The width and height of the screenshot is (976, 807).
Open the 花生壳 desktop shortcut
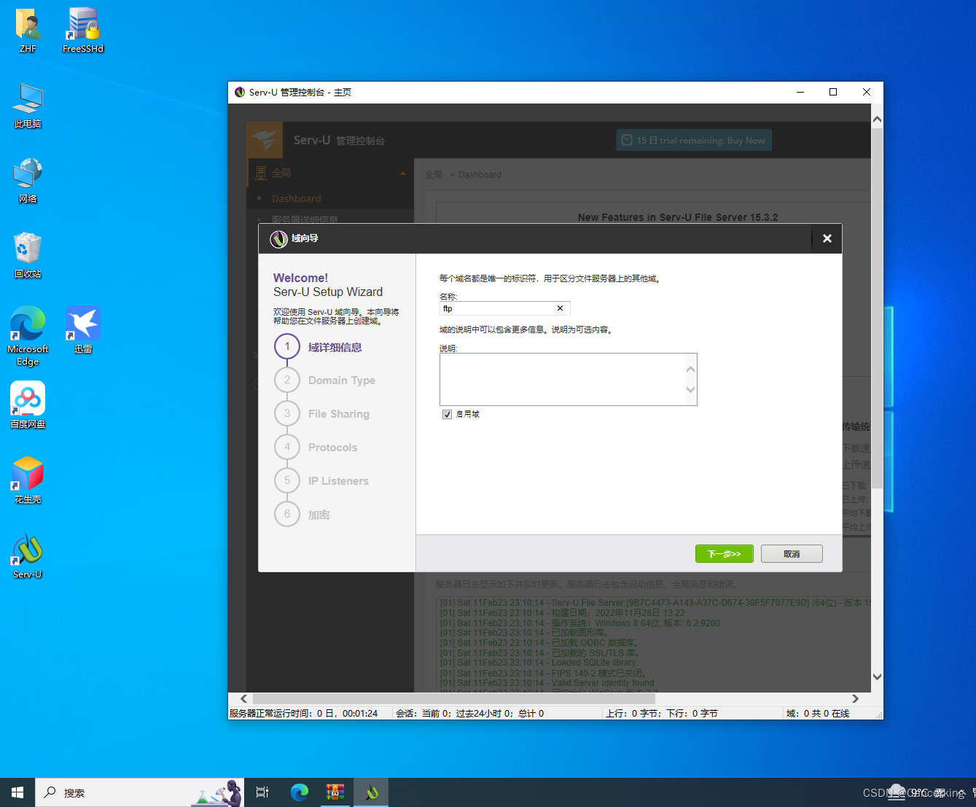[28, 480]
